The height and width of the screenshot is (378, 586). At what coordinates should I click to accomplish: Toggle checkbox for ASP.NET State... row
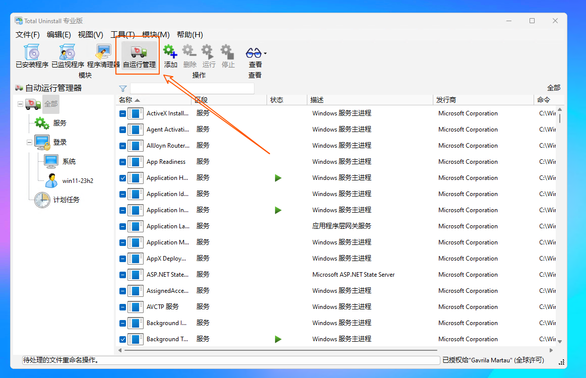[122, 275]
